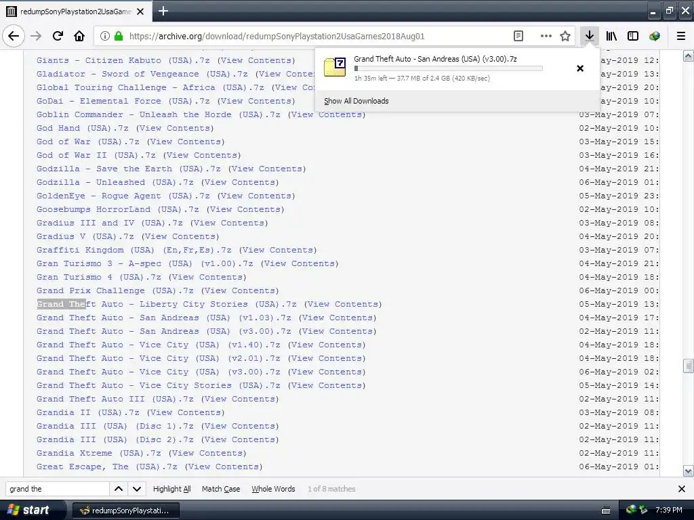This screenshot has width=694, height=520.
Task: Click the globe extension icon in toolbar
Action: click(655, 36)
